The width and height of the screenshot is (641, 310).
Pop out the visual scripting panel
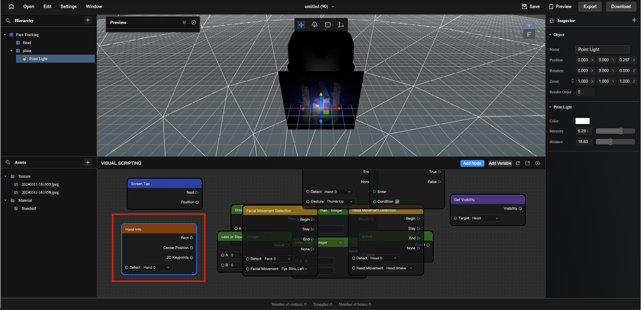527,163
